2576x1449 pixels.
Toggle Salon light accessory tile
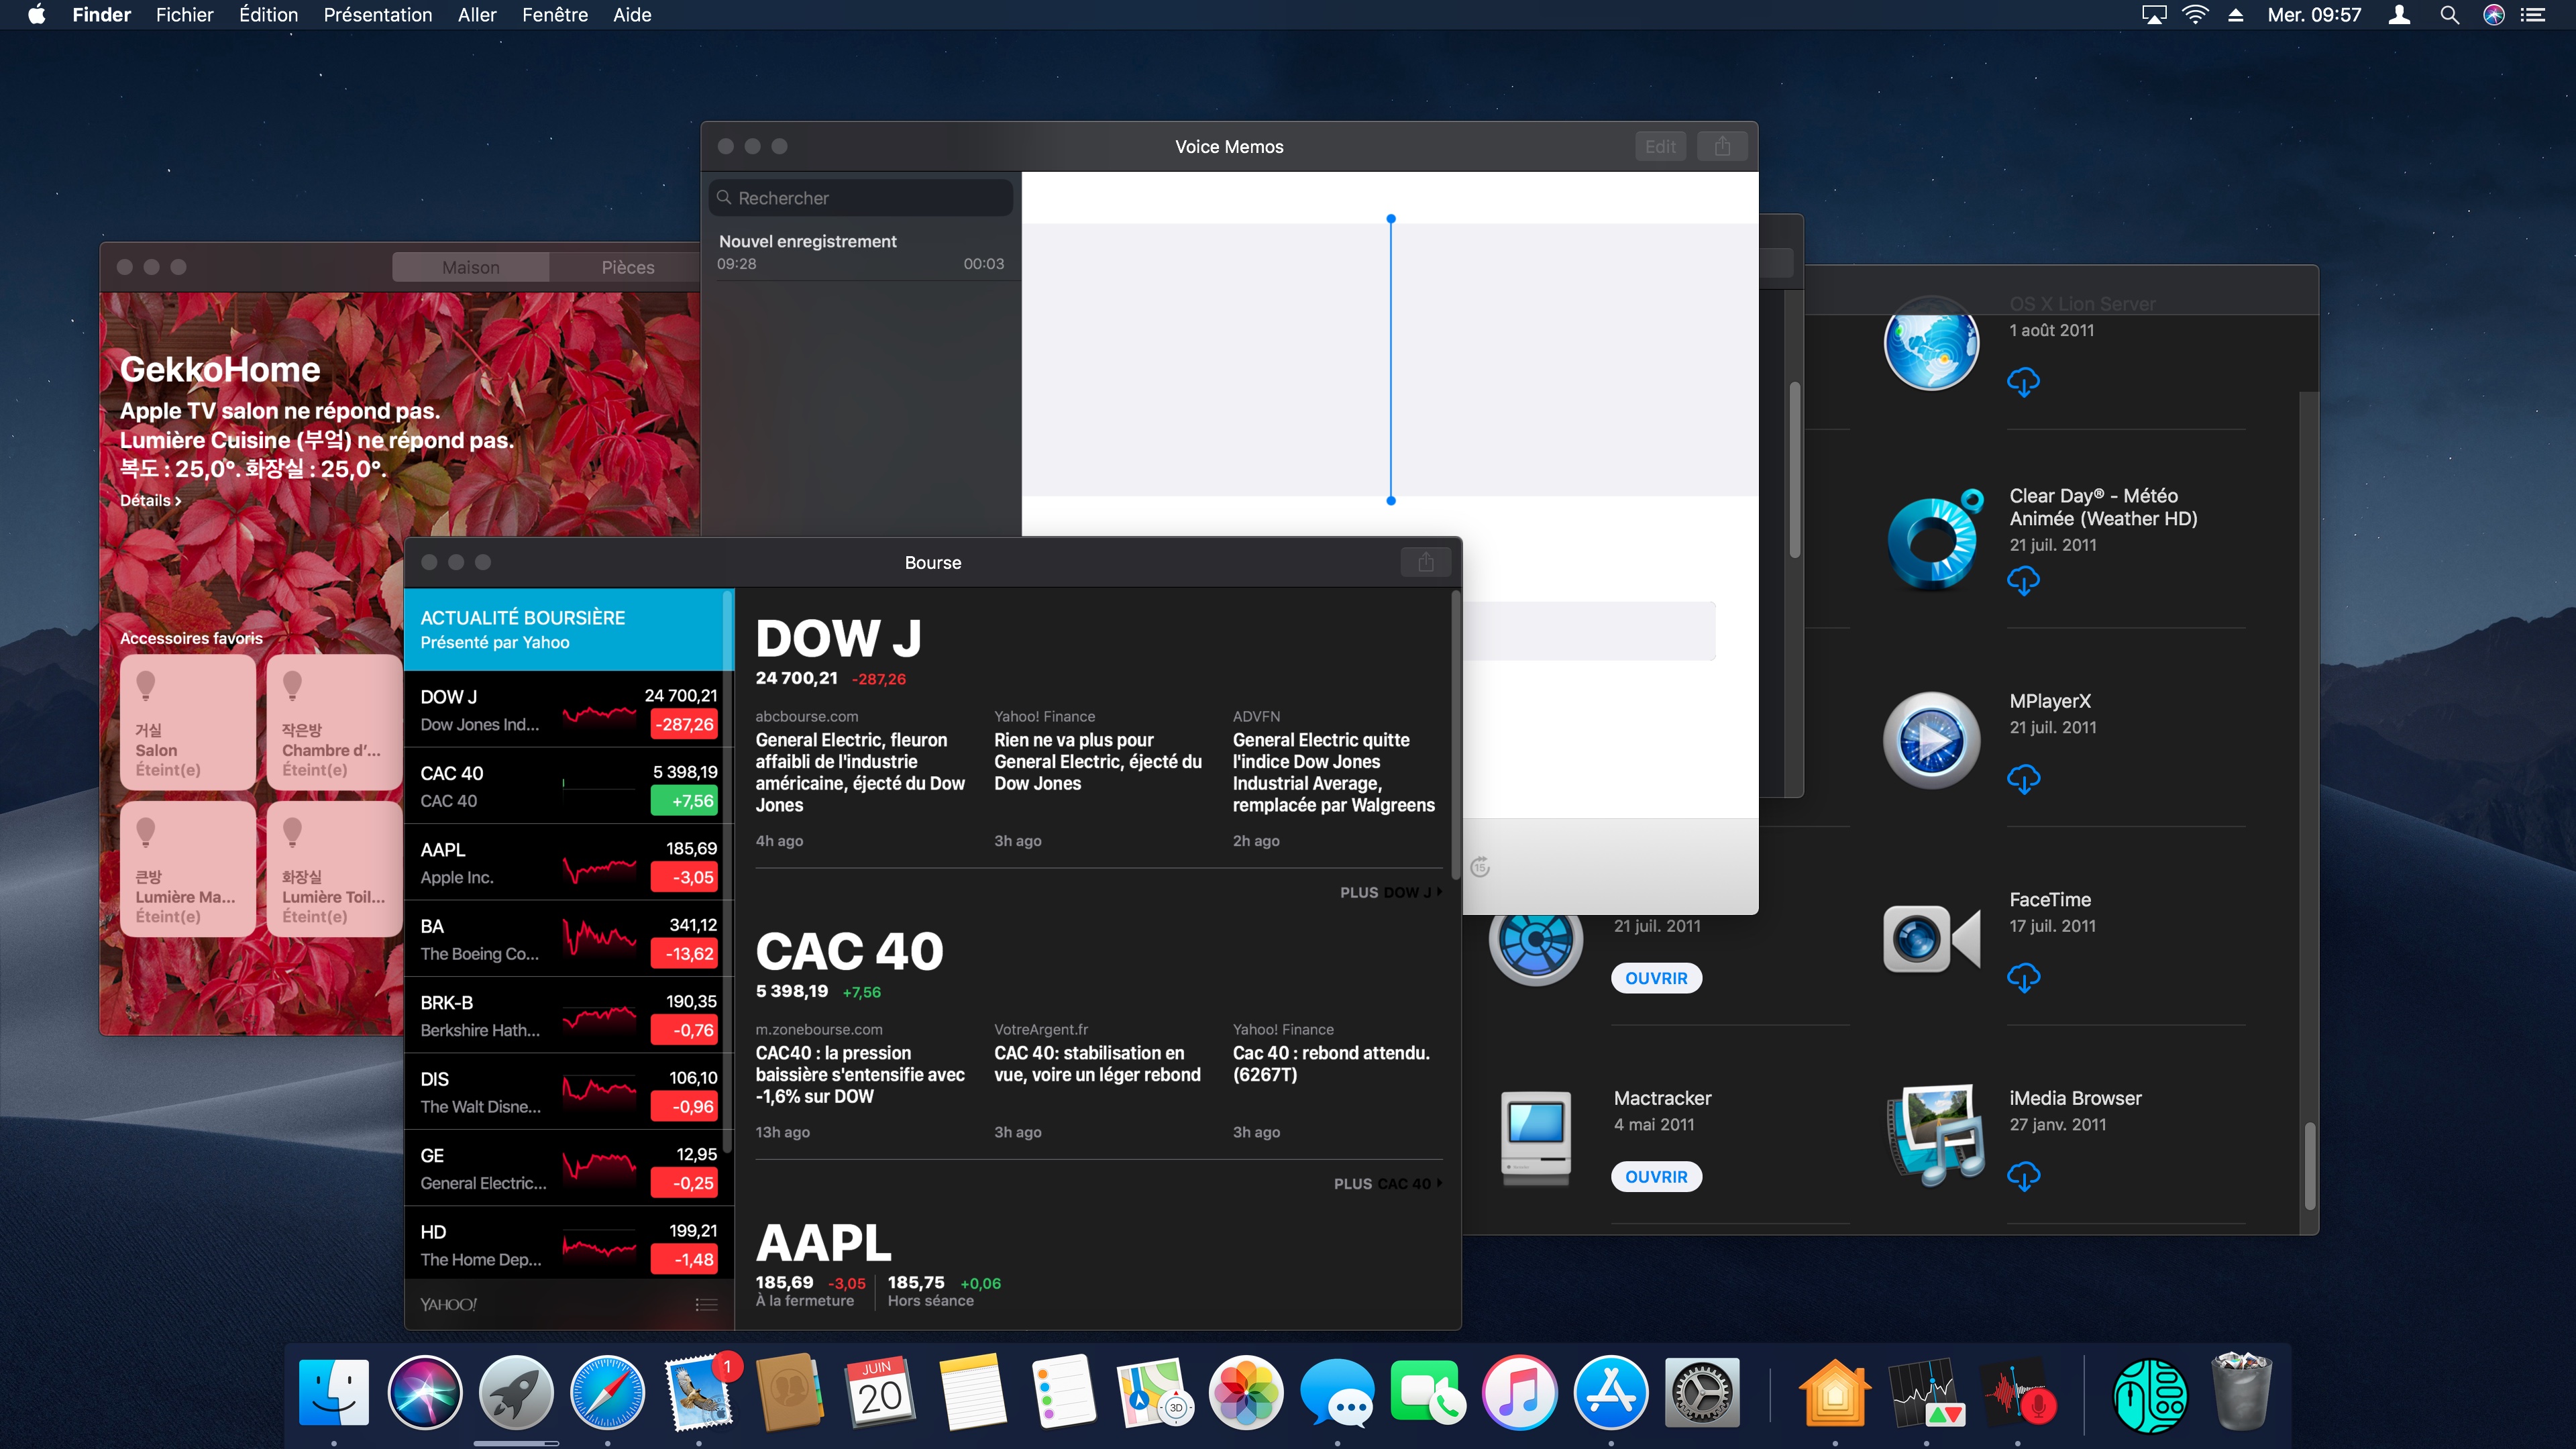tap(188, 722)
